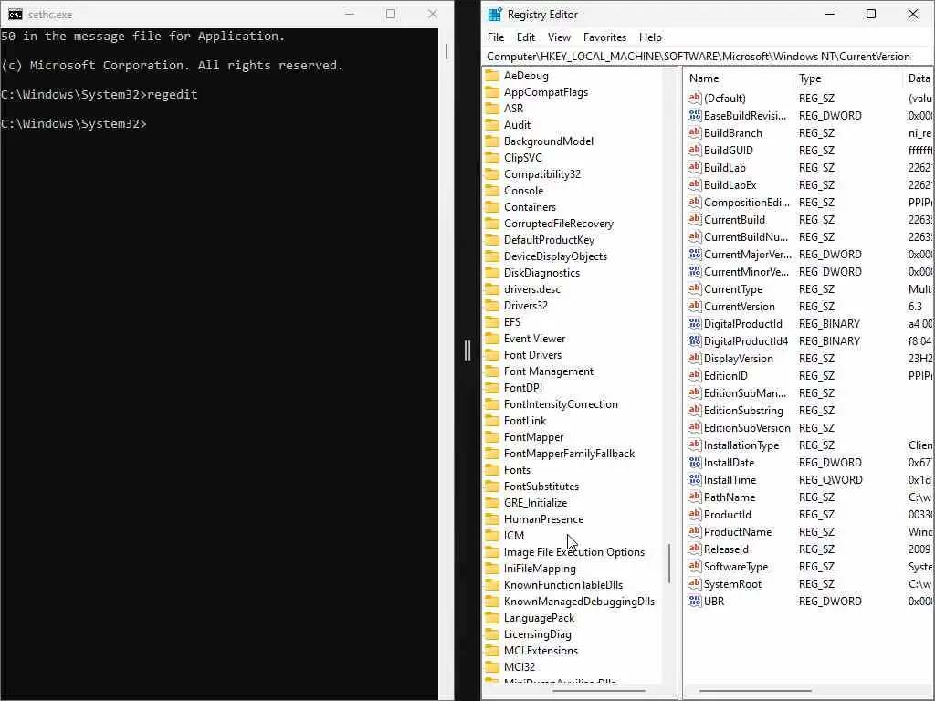Click the command prompt at C:\Windows\System32>
935x701 pixels.
[x=74, y=123]
